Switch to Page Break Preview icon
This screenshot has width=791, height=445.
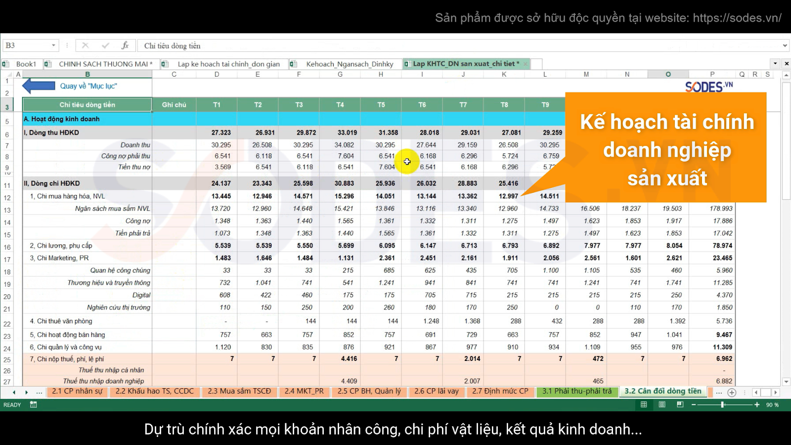click(x=680, y=404)
